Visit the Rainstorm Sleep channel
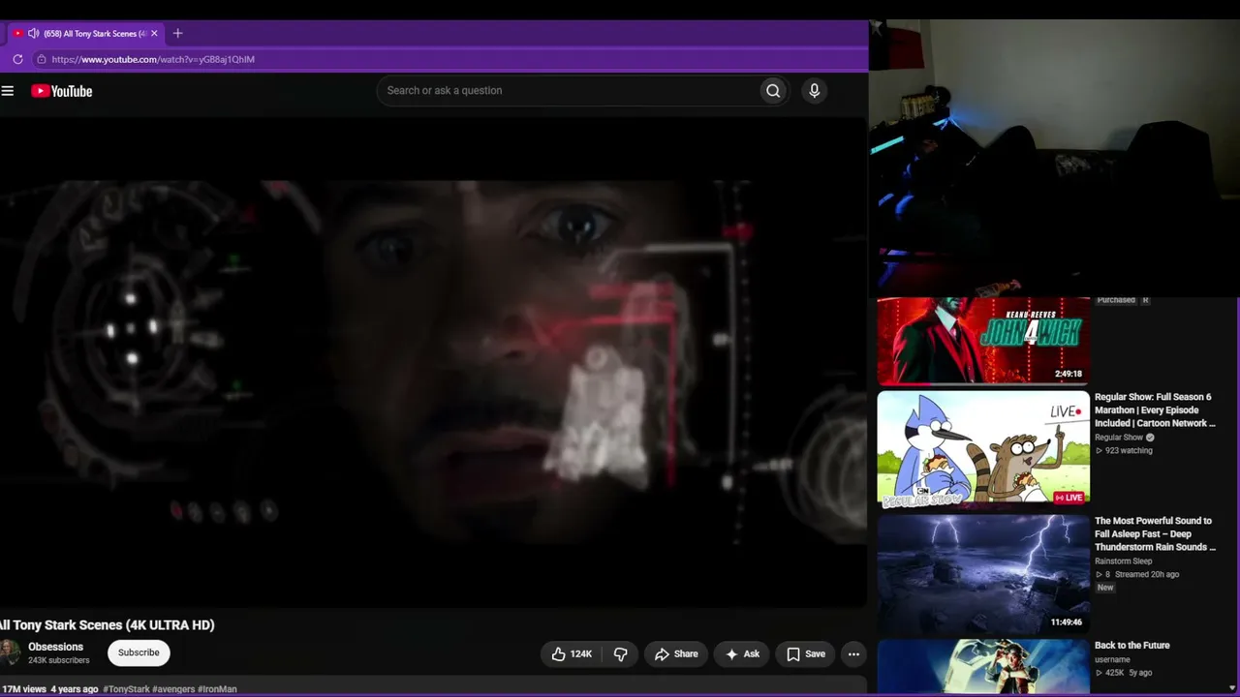Screen dimensions: 1240x697 [x=1124, y=561]
